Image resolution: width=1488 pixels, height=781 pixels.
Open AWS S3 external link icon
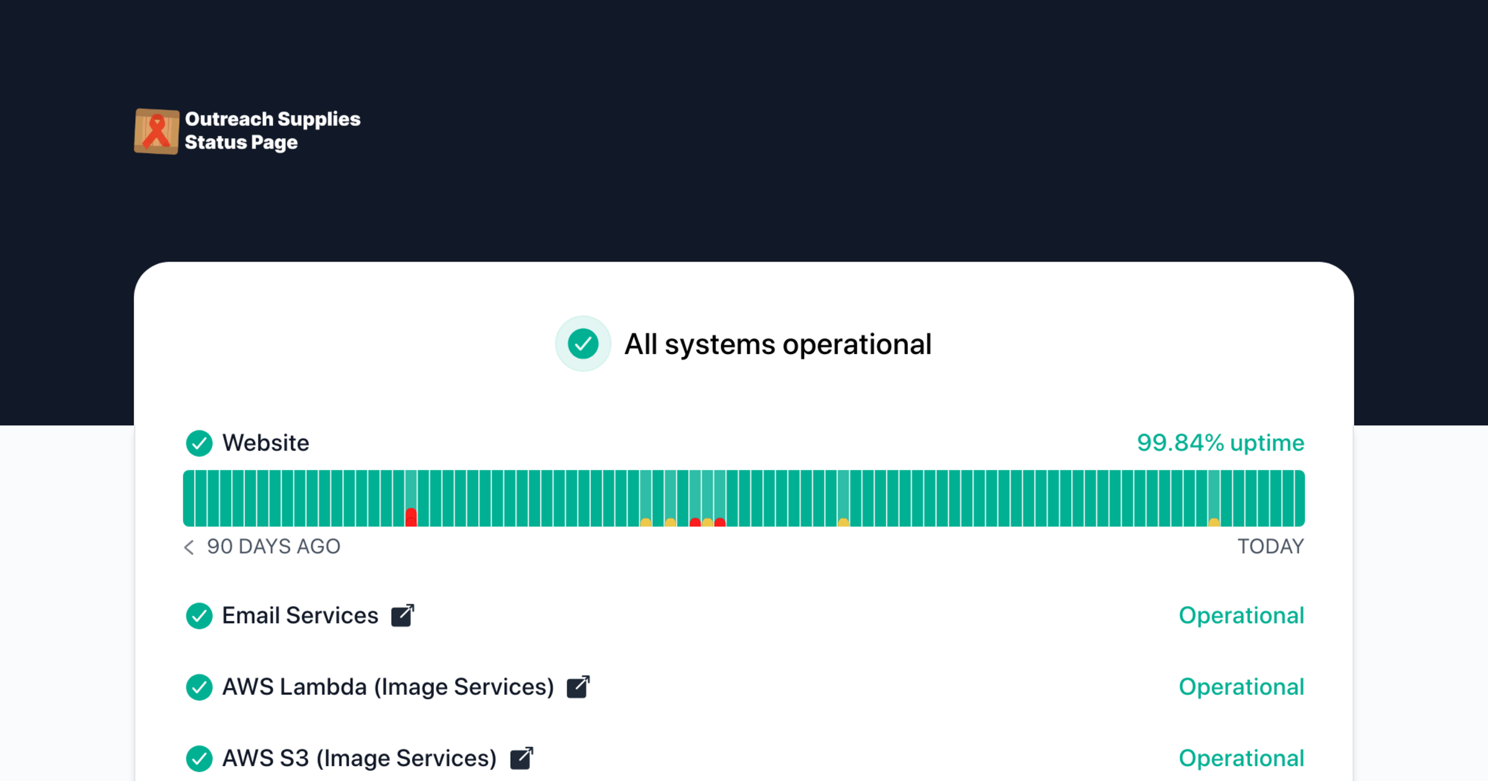[521, 758]
